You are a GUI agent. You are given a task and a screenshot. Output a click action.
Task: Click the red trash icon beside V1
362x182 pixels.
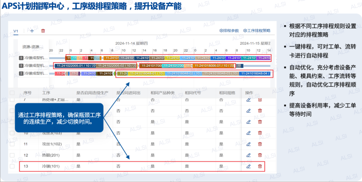[x=43, y=31]
